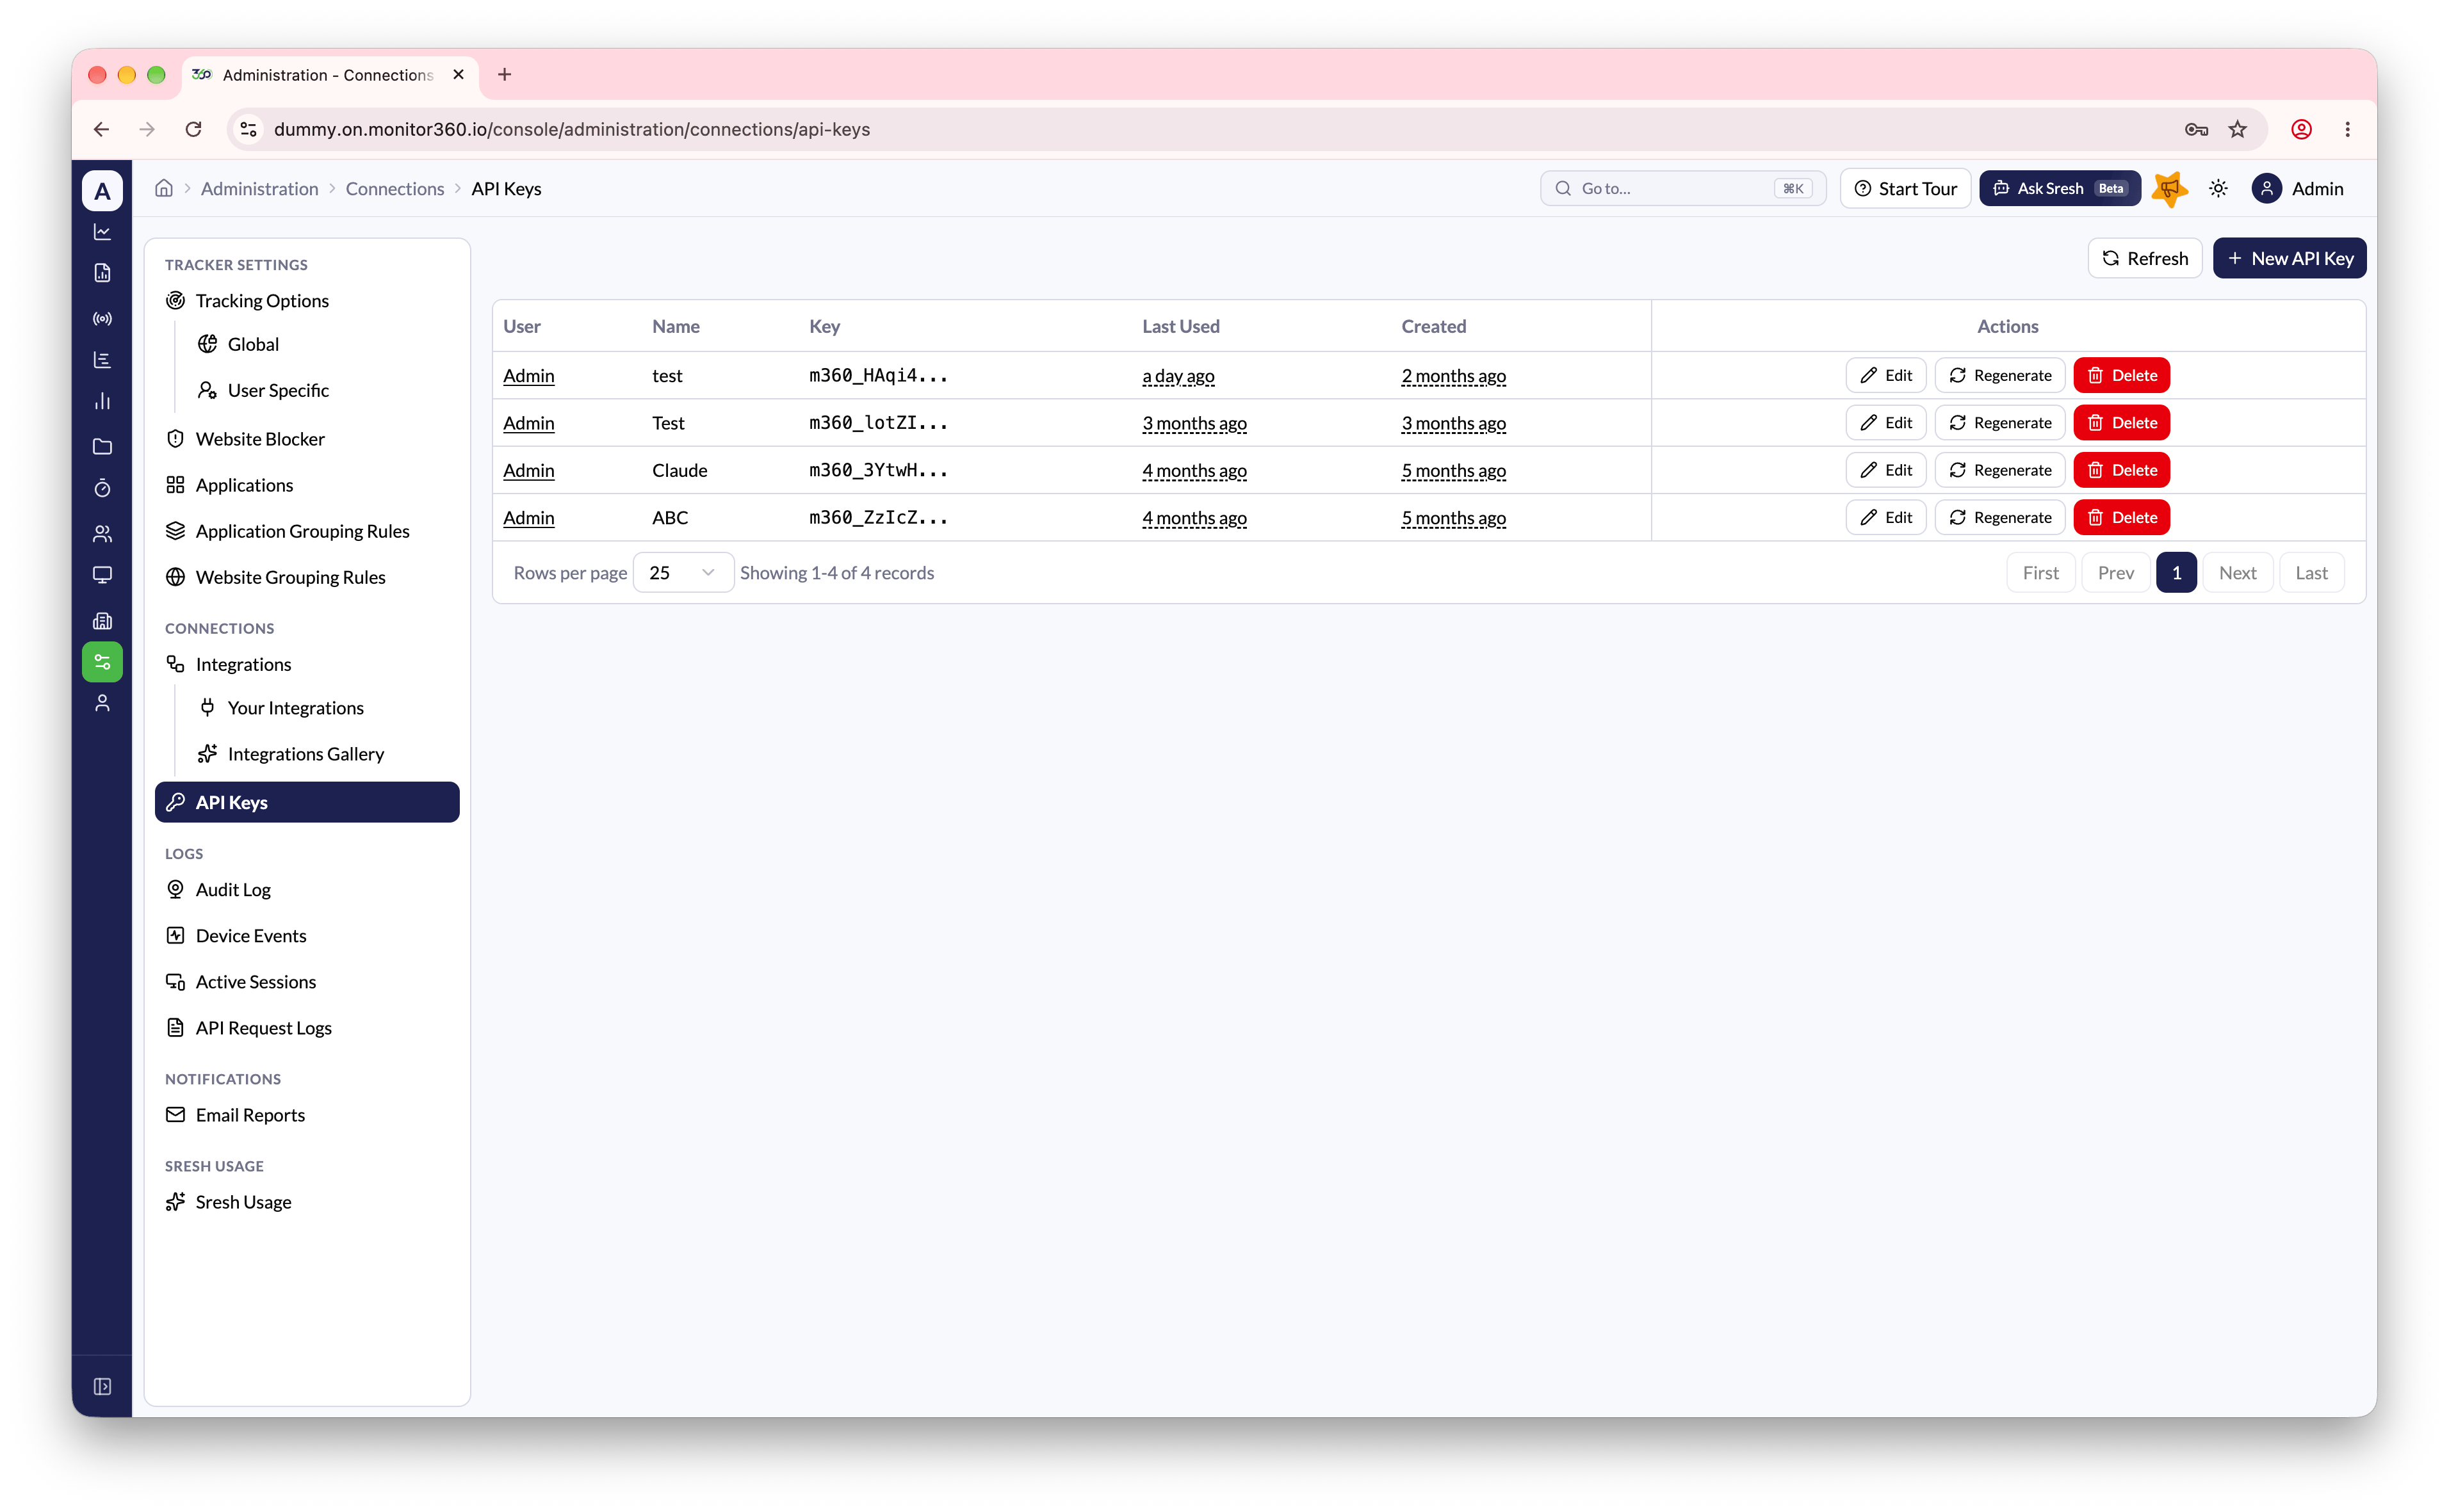Image resolution: width=2449 pixels, height=1512 pixels.
Task: Select Global under Tracking Options
Action: tap(253, 344)
